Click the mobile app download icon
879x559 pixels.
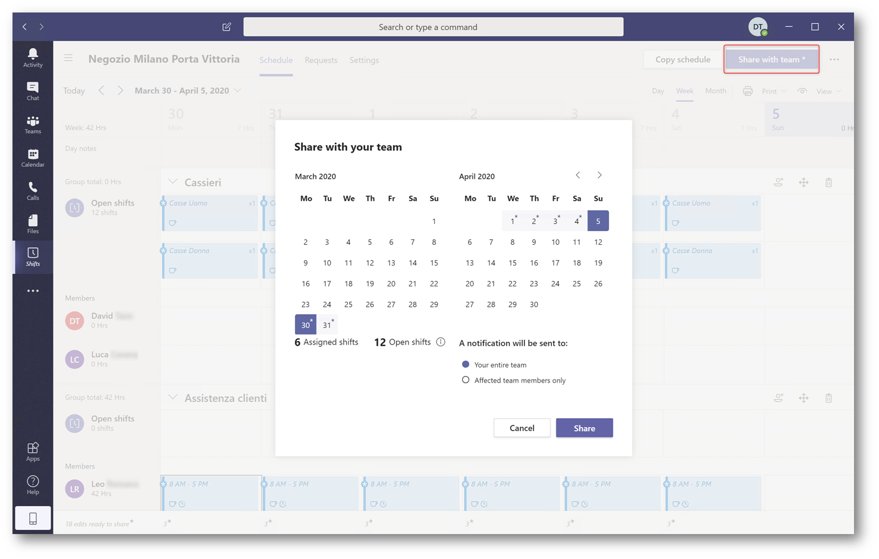[x=33, y=518]
